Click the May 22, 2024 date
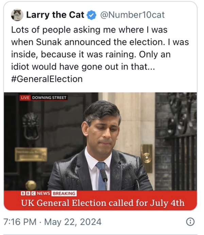204x235 pixels. point(73,222)
